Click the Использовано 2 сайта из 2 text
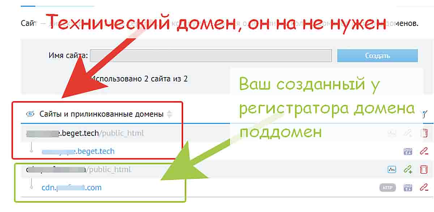 point(139,79)
